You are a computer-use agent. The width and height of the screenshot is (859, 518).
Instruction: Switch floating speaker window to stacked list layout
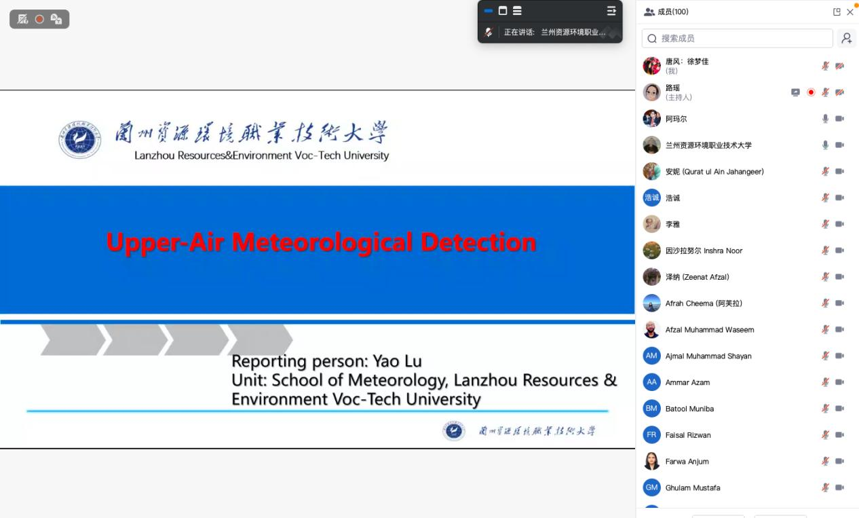[517, 11]
